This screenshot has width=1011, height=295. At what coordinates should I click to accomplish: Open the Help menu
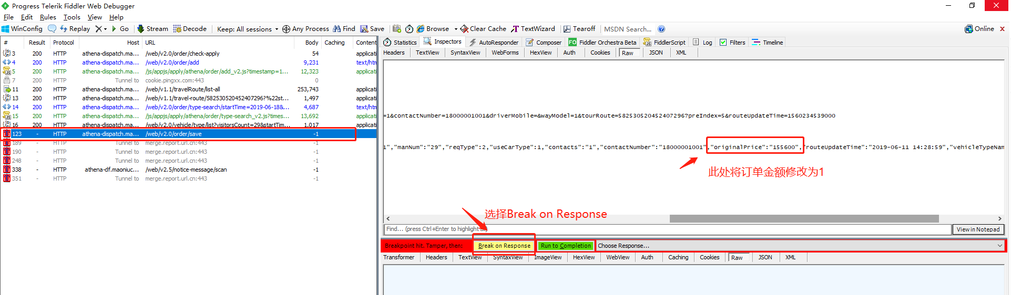tap(116, 17)
